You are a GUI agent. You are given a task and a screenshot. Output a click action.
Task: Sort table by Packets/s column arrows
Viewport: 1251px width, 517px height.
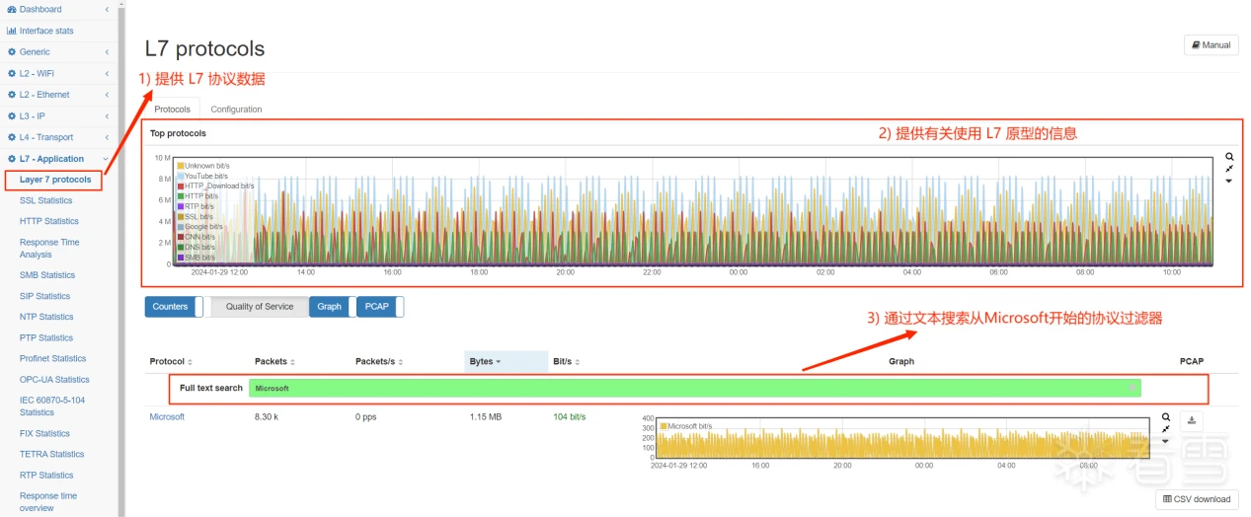coord(400,362)
